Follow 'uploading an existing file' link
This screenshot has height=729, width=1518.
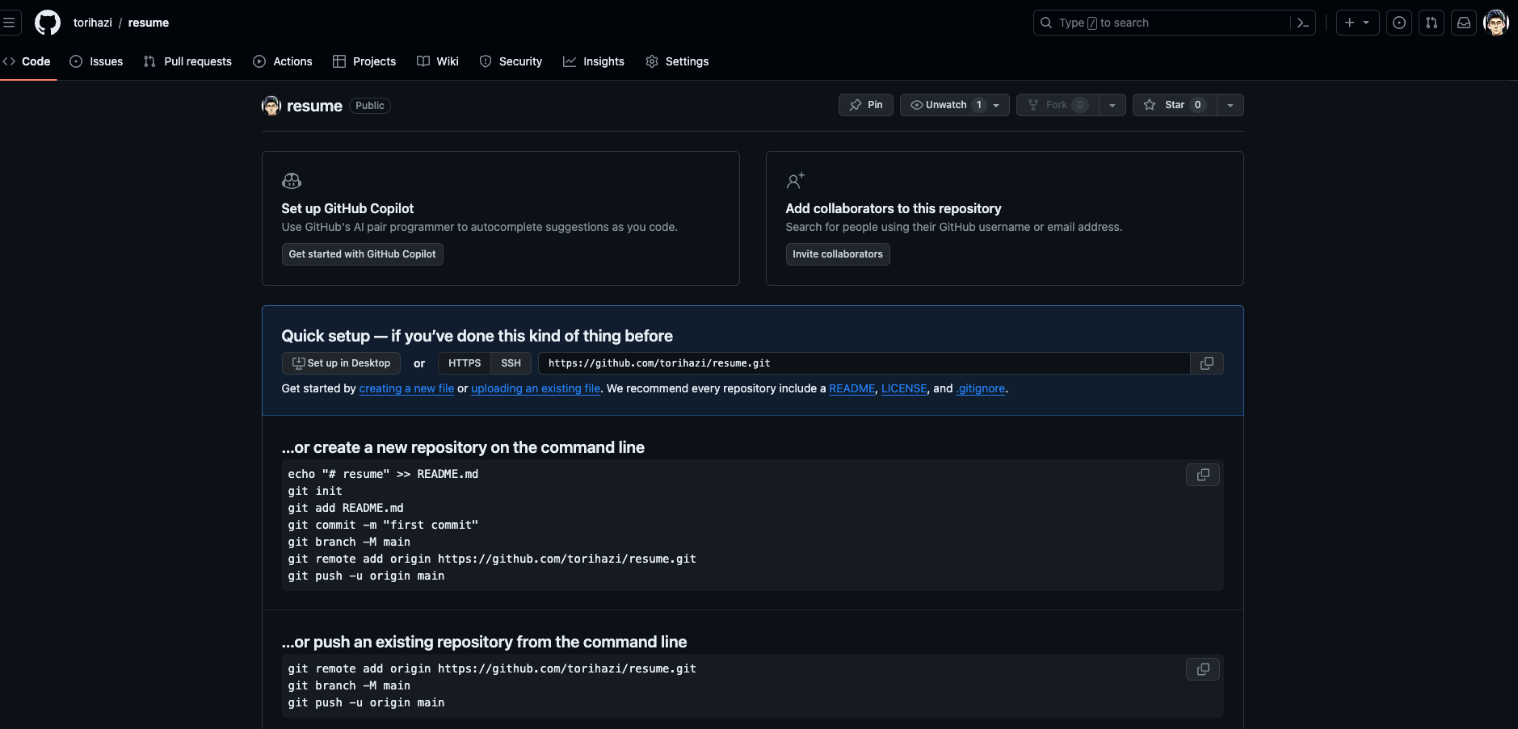pos(536,388)
